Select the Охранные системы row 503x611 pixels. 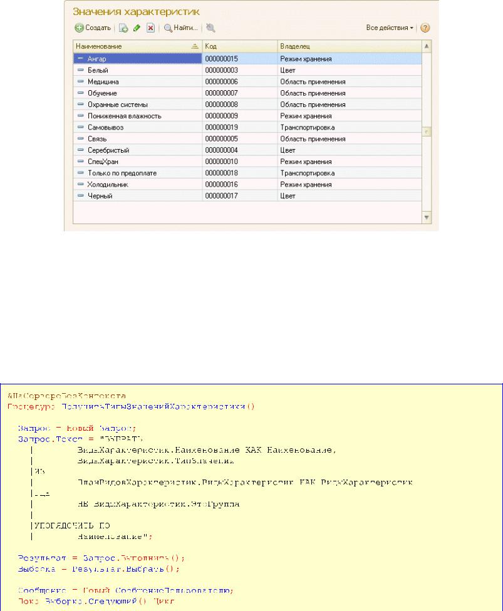point(247,105)
